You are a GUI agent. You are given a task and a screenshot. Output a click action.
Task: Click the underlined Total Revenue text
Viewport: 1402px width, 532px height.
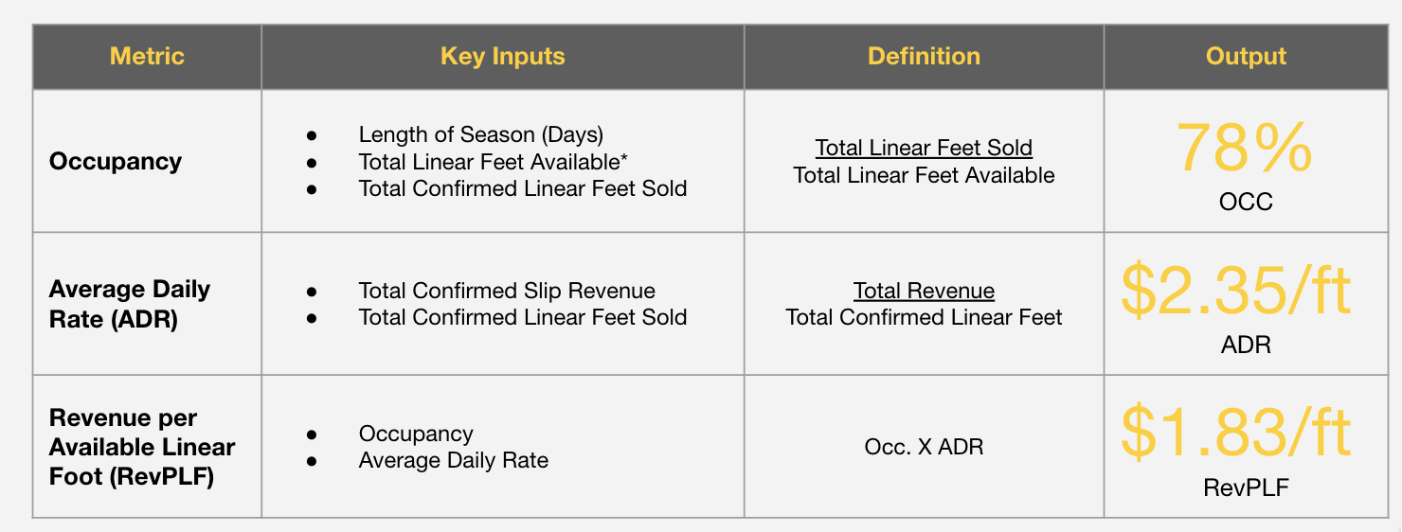924,291
